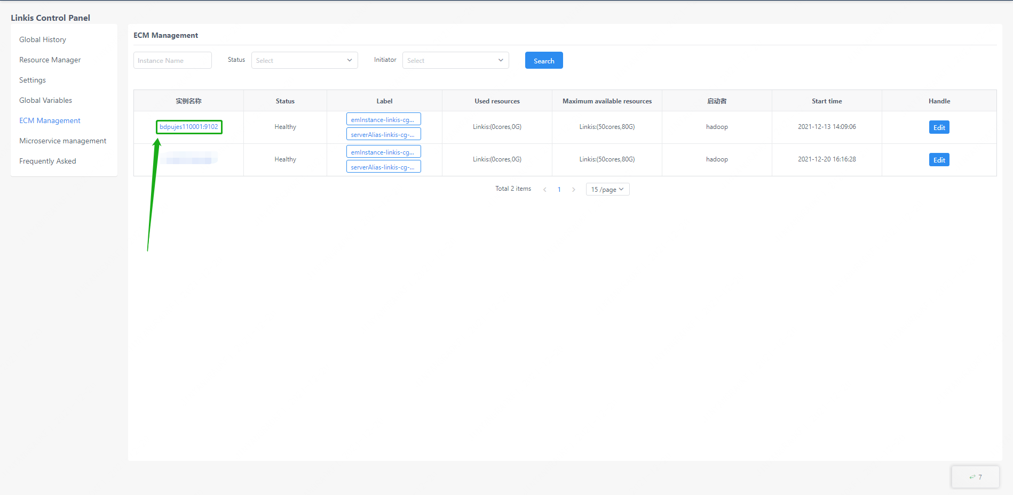
Task: Open the Status select dropdown
Action: (304, 60)
